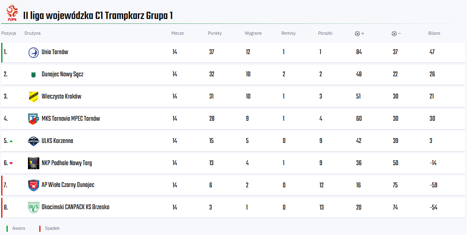Viewport: 467px width, 235px height.
Task: Open the Unia Tarnów team link
Action: coord(55,52)
